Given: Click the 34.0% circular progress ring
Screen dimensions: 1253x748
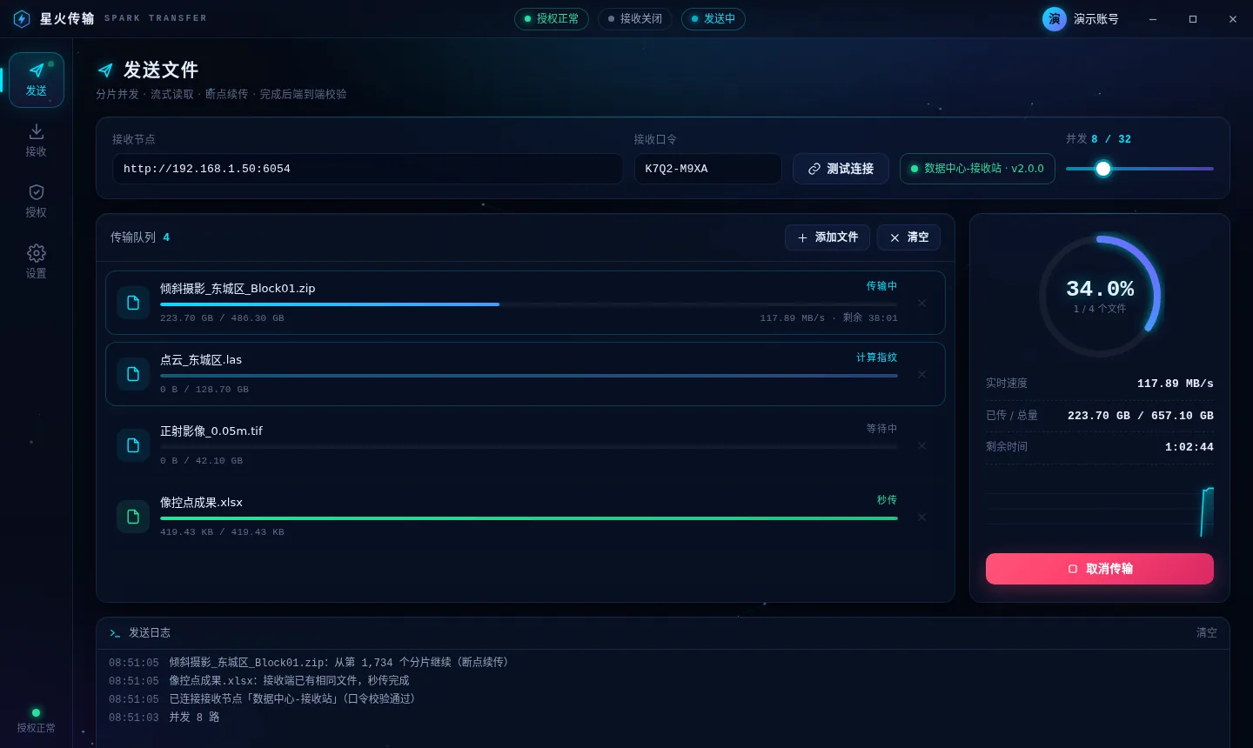Looking at the screenshot, I should click(1100, 296).
